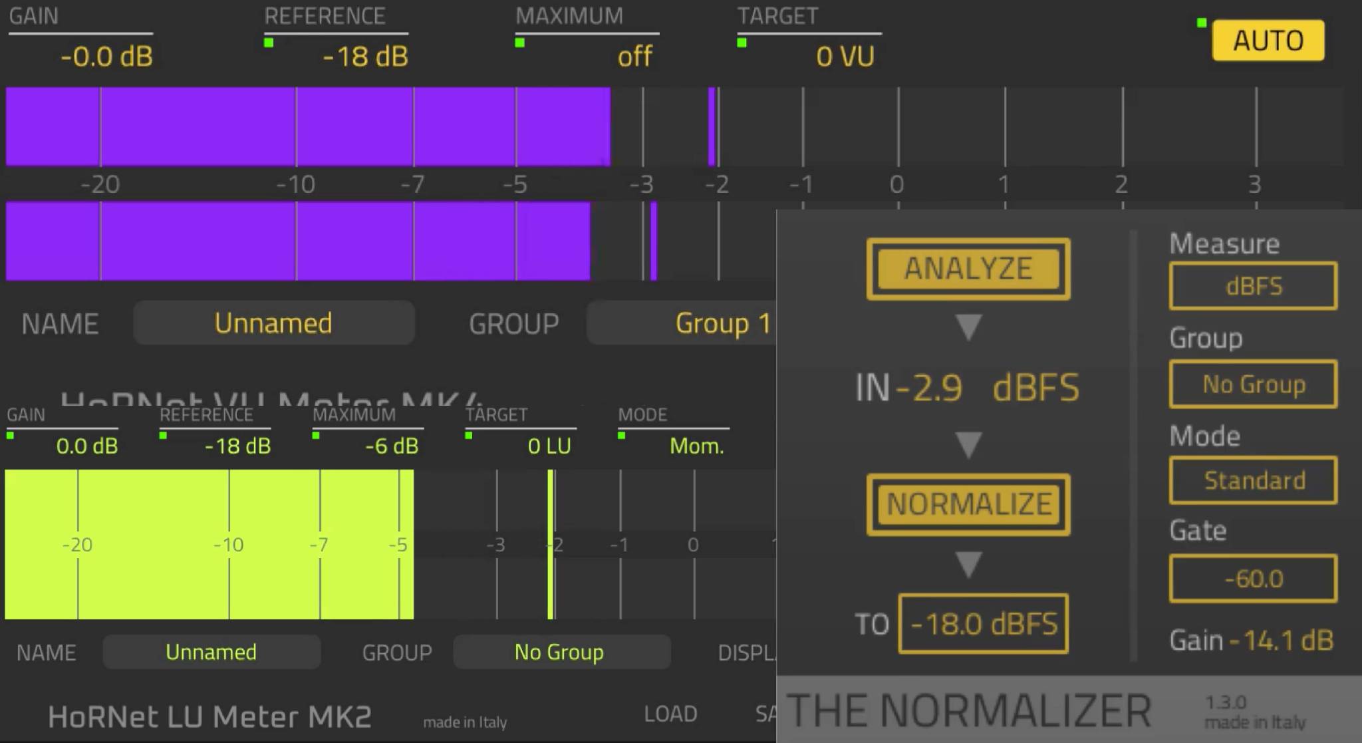The height and width of the screenshot is (743, 1362).
Task: Click the NAME field labeled Unnamed
Action: 273,323
